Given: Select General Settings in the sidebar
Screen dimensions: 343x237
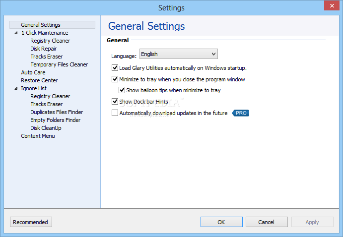Looking at the screenshot, I should pyautogui.click(x=52, y=25).
